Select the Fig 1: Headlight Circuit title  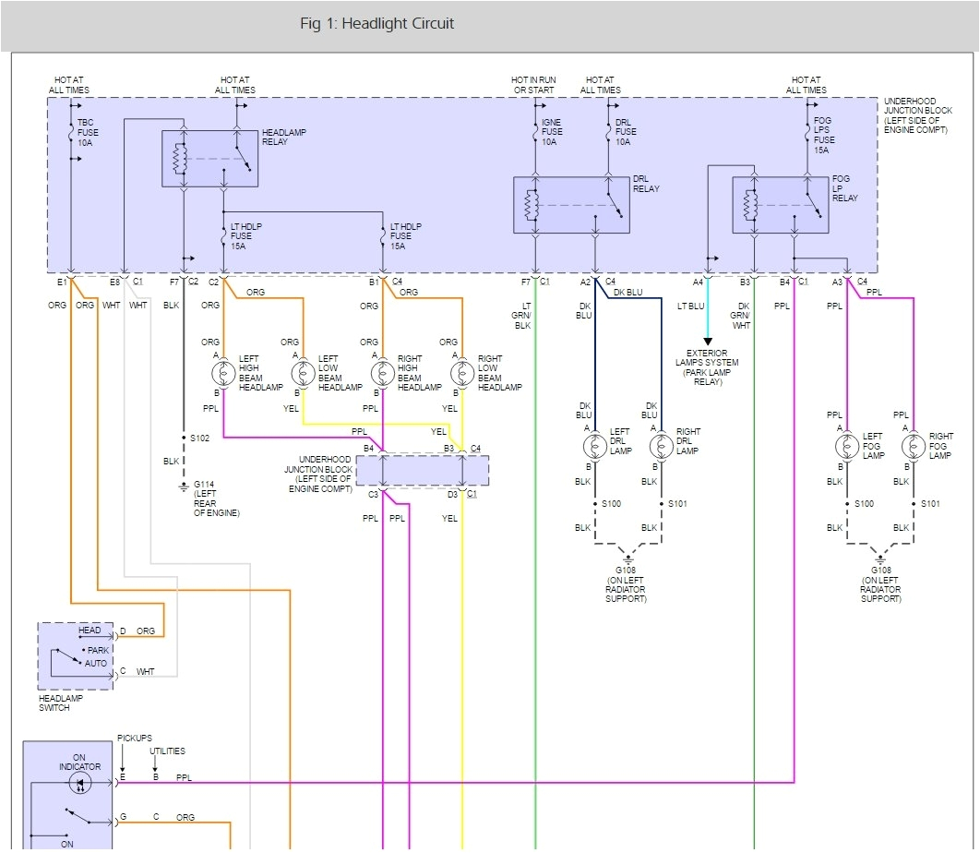click(x=376, y=23)
